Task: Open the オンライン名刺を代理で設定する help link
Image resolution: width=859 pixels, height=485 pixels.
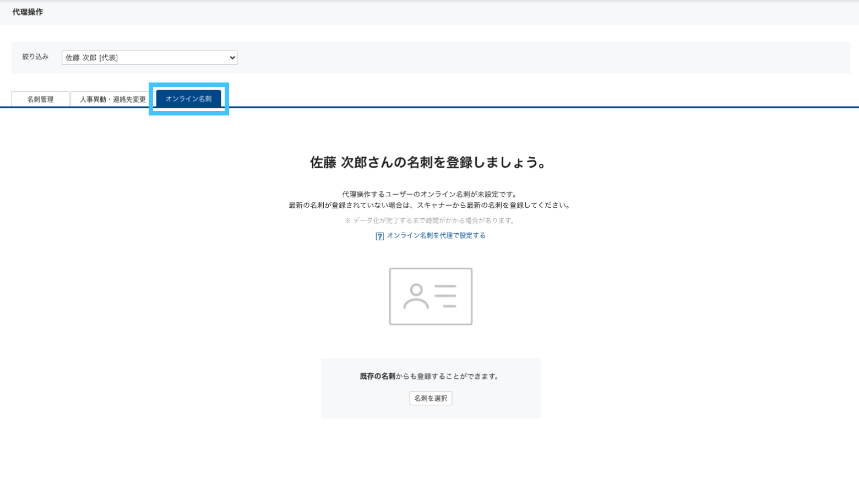Action: pos(436,235)
